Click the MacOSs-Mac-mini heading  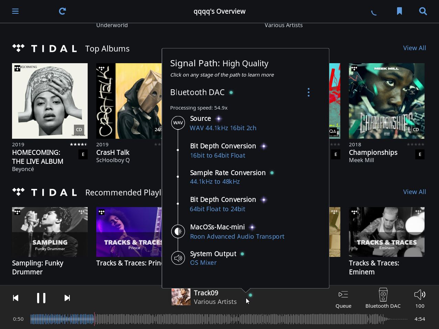[217, 227]
